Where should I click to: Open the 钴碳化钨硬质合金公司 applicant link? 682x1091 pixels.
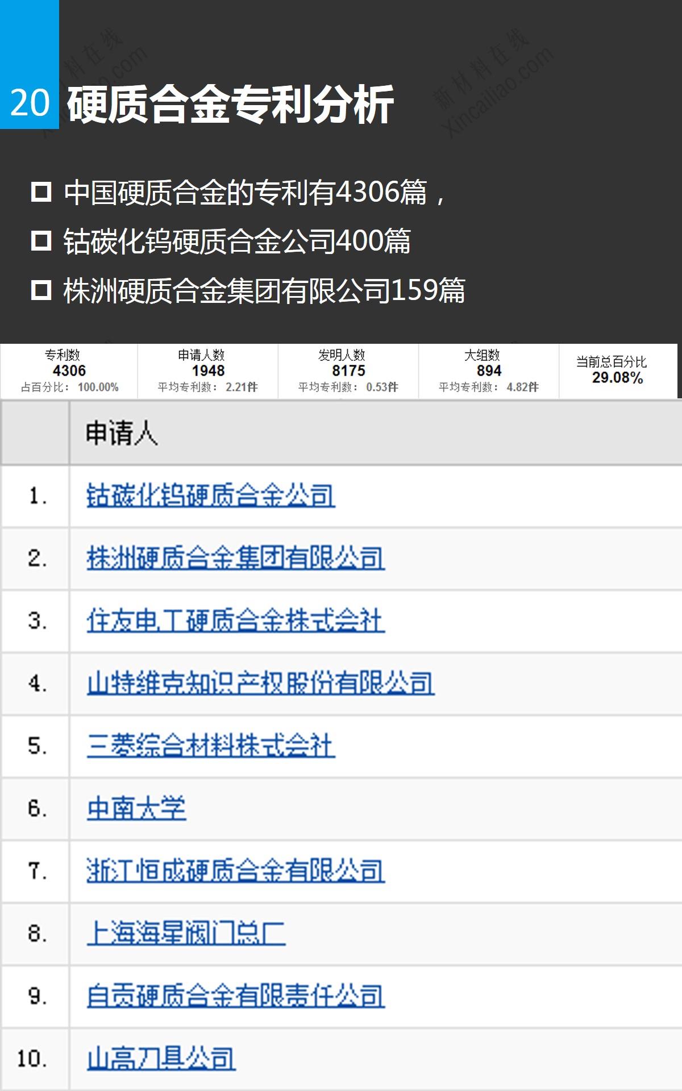click(210, 495)
